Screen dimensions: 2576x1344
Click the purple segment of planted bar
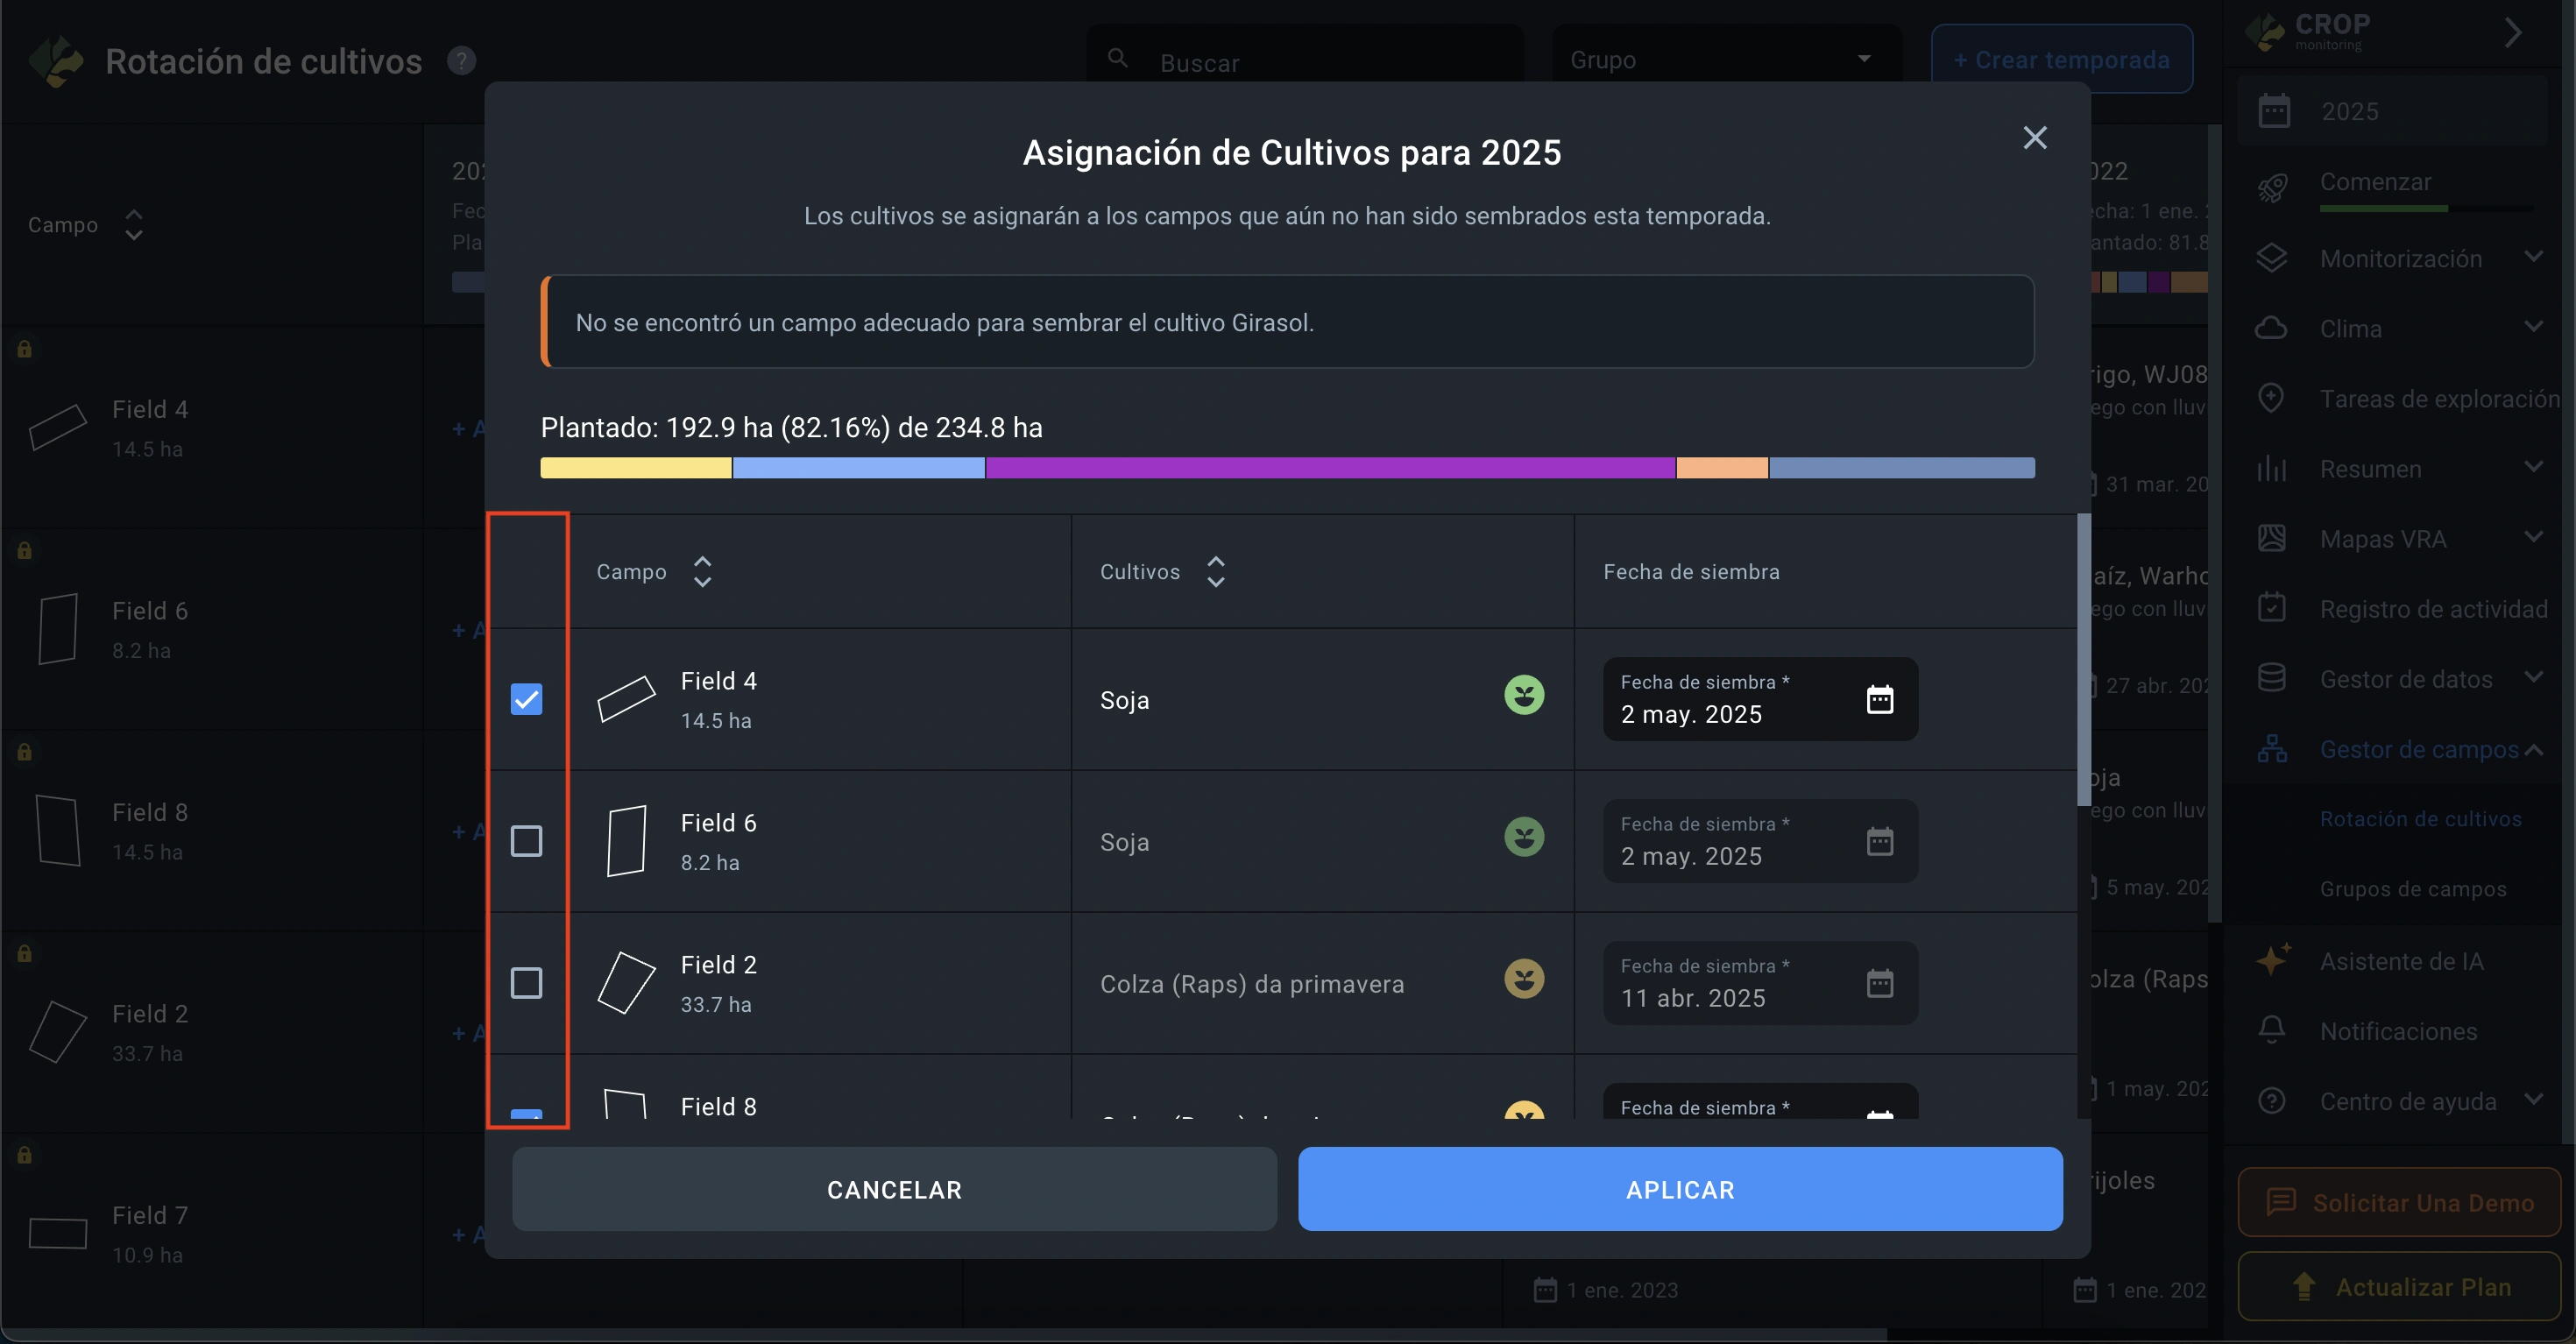[1329, 468]
